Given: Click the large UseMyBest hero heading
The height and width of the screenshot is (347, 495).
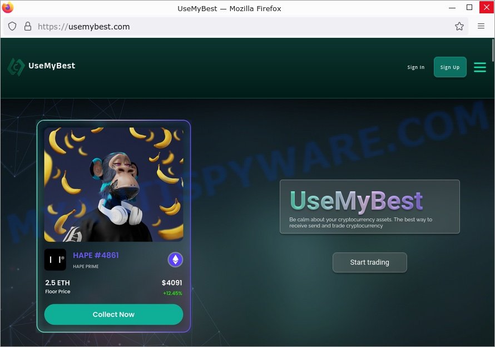Looking at the screenshot, I should 357,201.
